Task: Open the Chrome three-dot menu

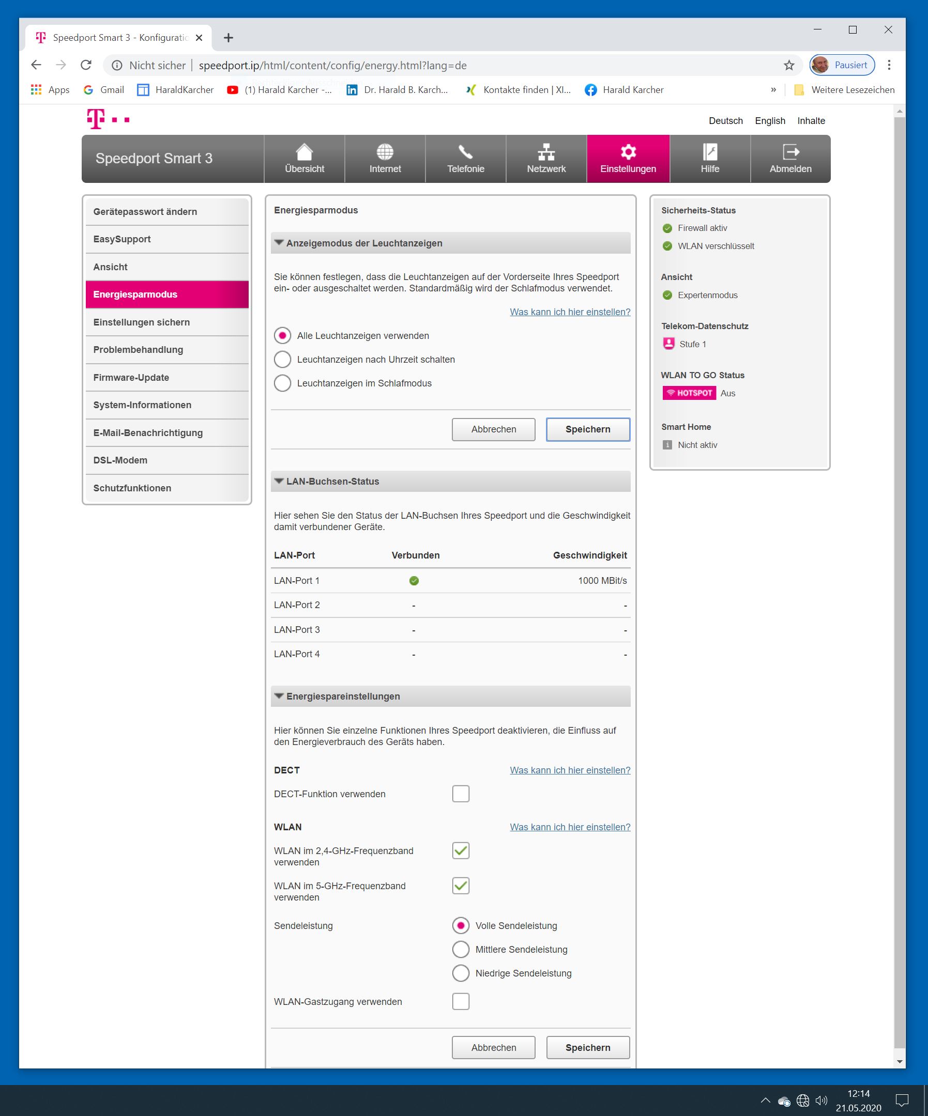Action: pyautogui.click(x=889, y=65)
